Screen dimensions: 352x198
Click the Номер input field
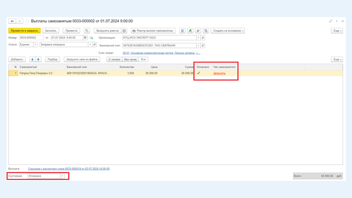pos(31,37)
